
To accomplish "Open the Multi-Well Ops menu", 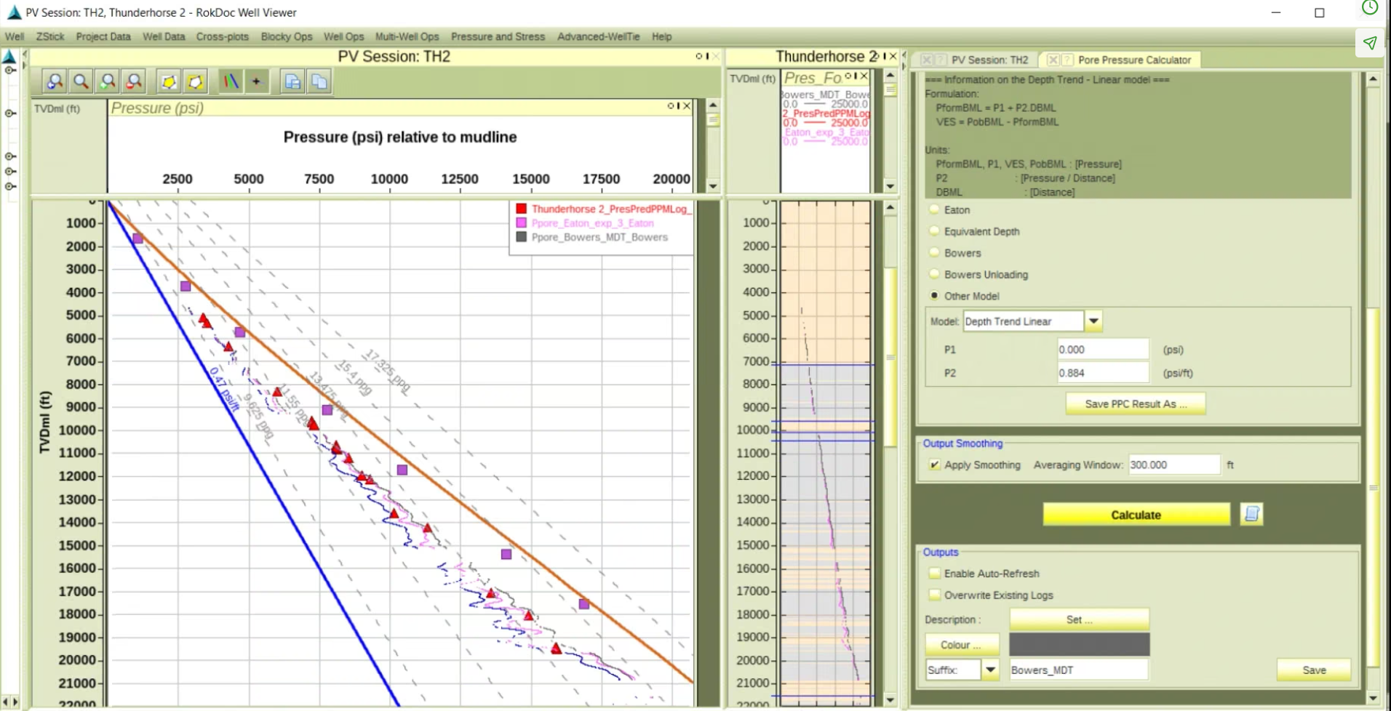I will click(407, 36).
